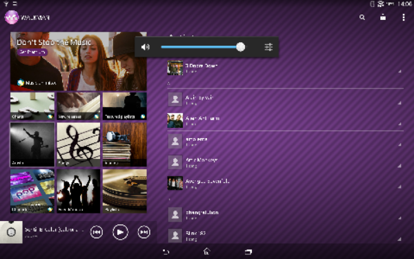Open sound settings equalizer sliders icon
The width and height of the screenshot is (414, 259).
coord(268,47)
